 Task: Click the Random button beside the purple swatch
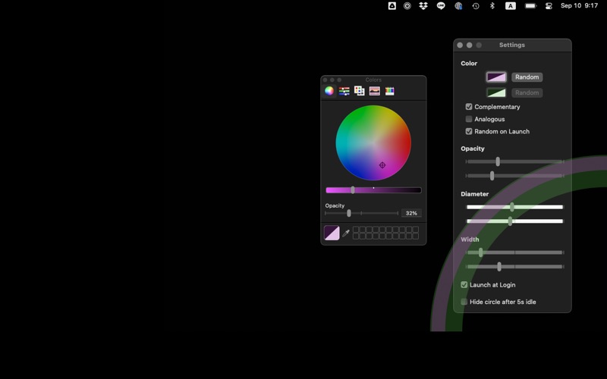click(x=527, y=77)
